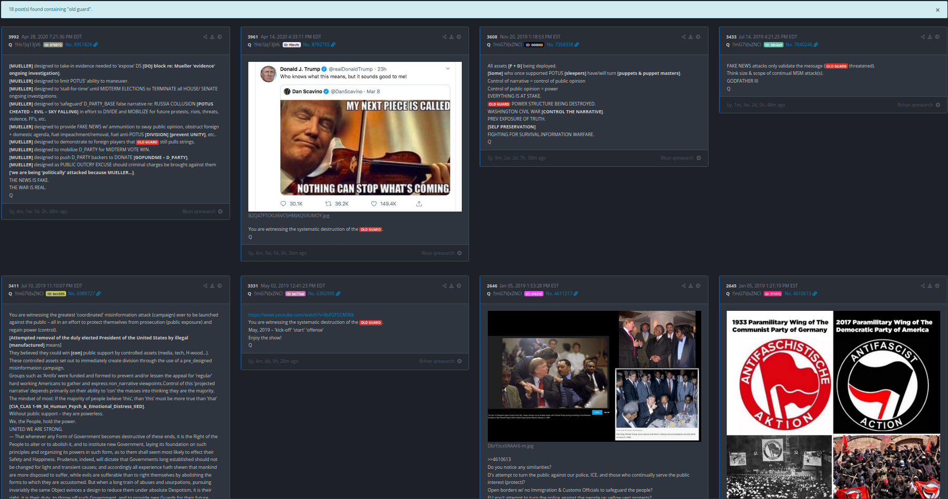This screenshot has height=499, width=948.
Task: Click the >>4610613 reply reference
Action: (x=499, y=459)
